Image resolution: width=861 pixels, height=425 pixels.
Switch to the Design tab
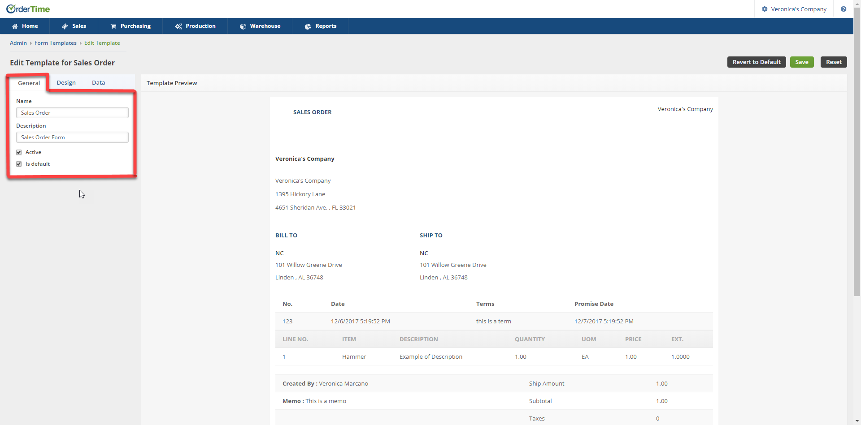tap(66, 83)
